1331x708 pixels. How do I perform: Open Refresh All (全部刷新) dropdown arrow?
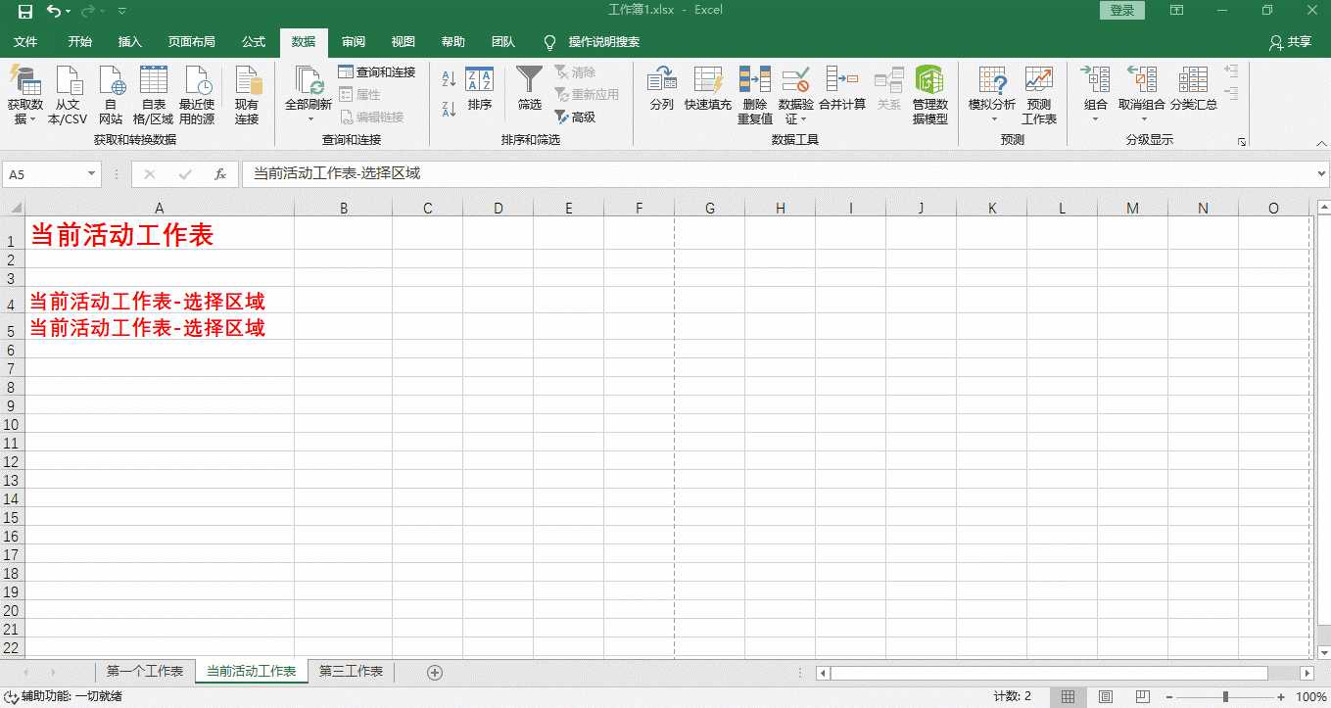[x=309, y=119]
